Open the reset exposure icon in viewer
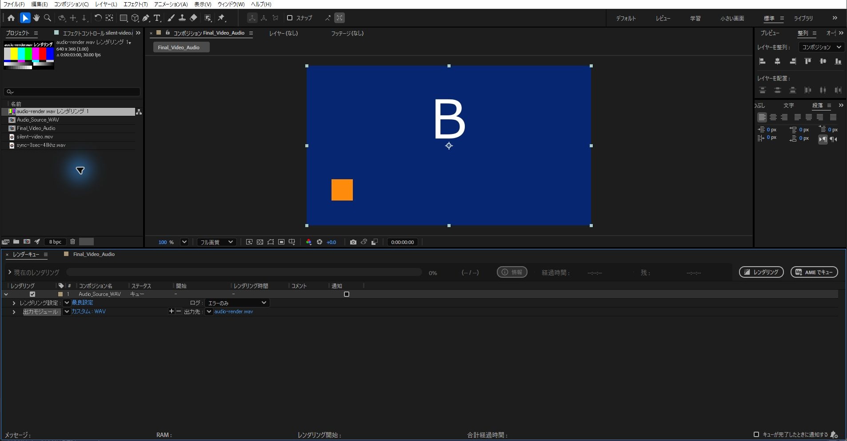This screenshot has width=847, height=441. click(319, 242)
